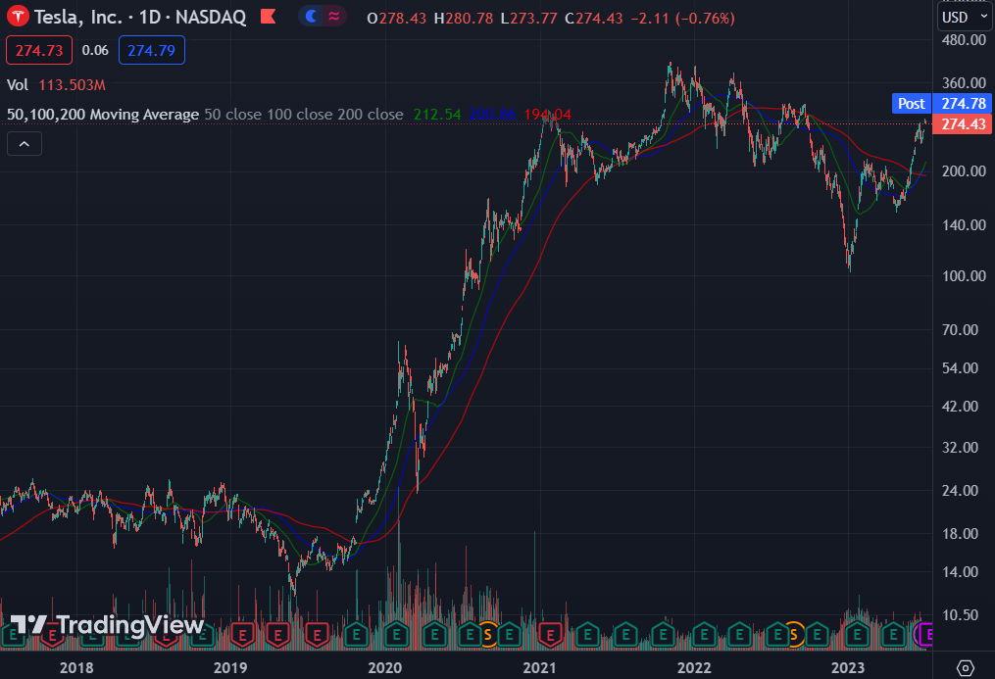Viewport: 995px width, 679px height.
Task: Click the 0.06 spread value
Action: pyautogui.click(x=95, y=50)
